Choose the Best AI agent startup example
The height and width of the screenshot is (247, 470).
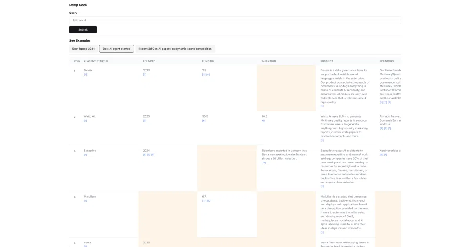pyautogui.click(x=117, y=49)
